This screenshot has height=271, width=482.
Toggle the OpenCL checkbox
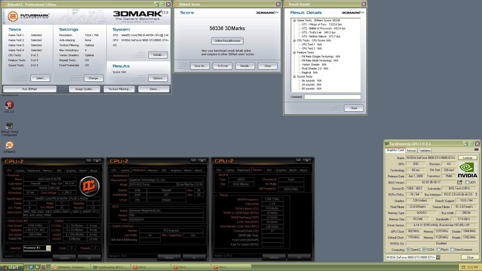point(408,250)
